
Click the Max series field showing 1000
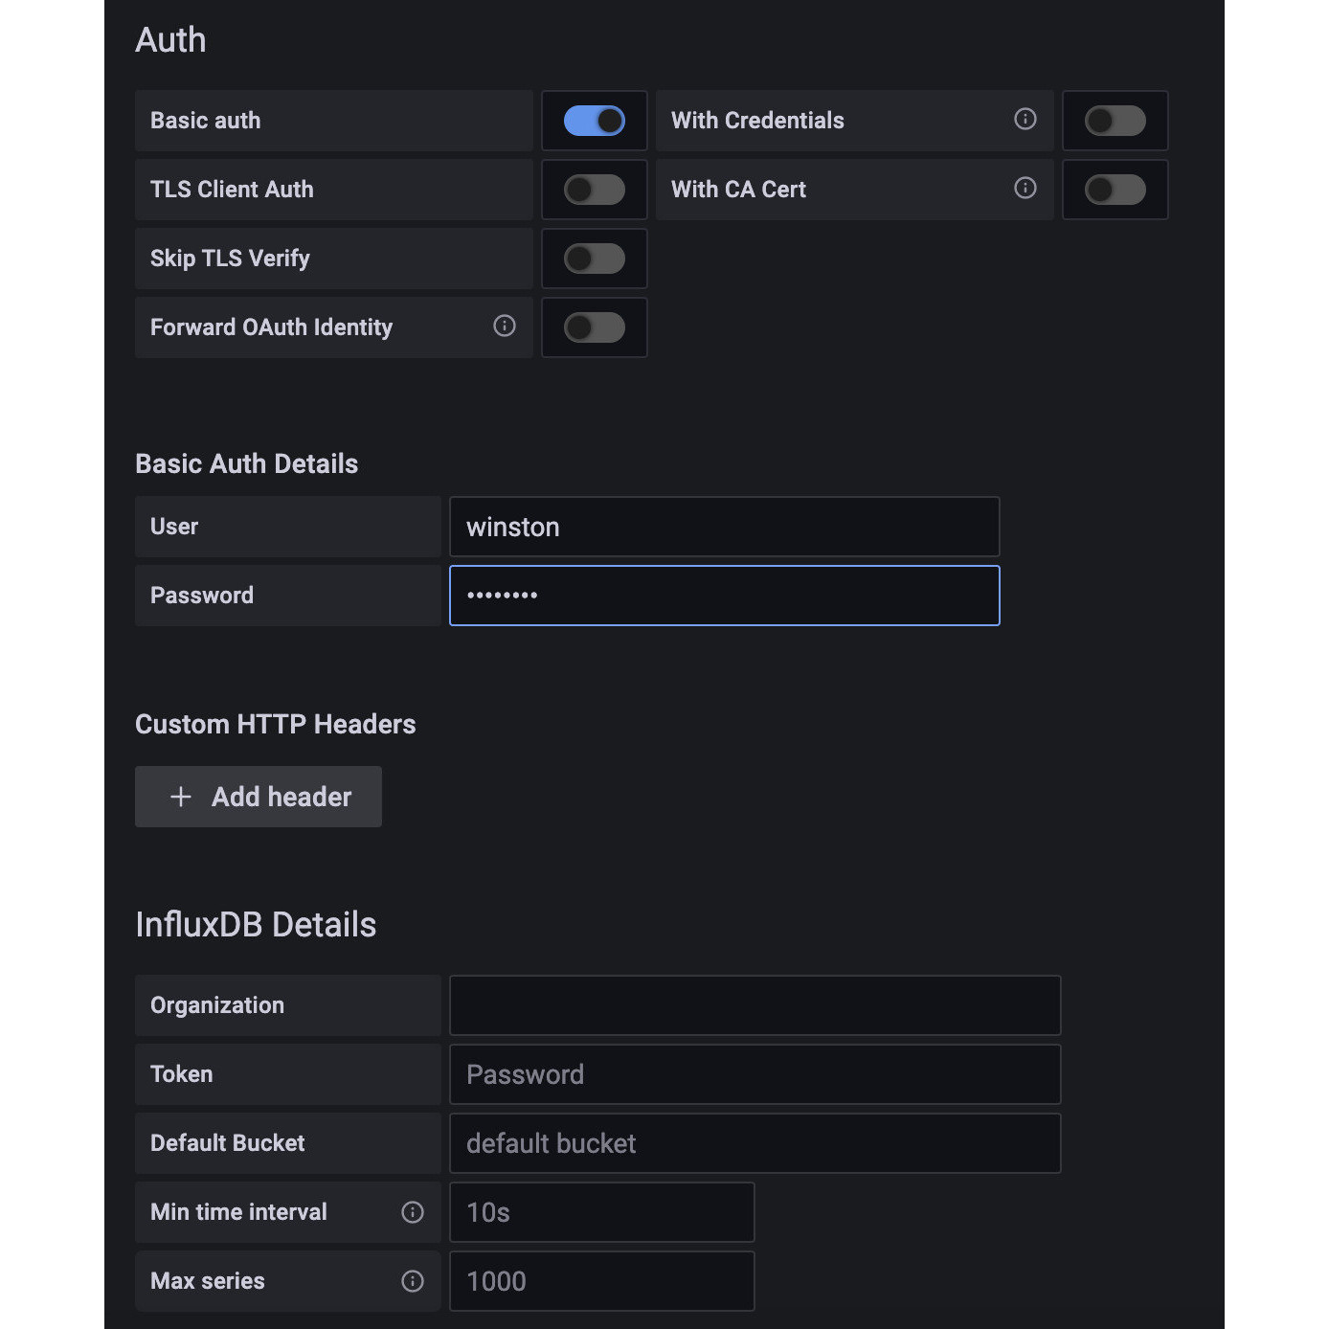601,1280
